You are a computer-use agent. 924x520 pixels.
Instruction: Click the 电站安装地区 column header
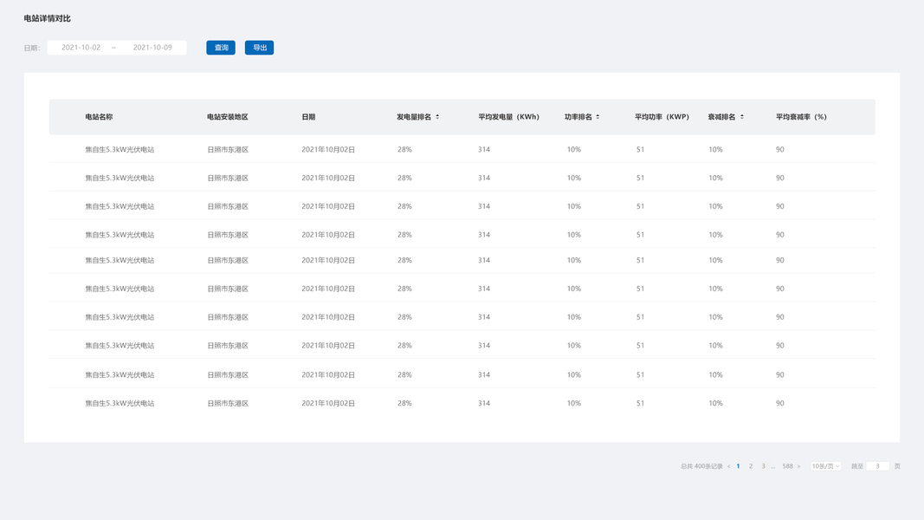pyautogui.click(x=228, y=117)
